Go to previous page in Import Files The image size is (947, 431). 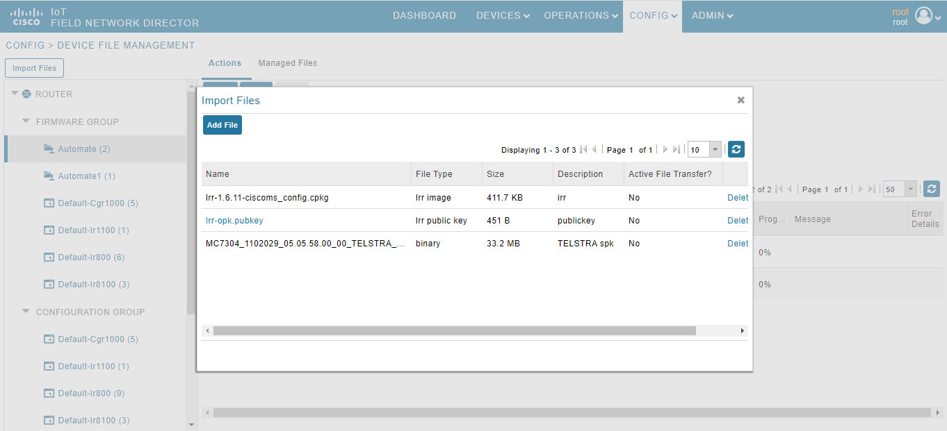(x=594, y=150)
